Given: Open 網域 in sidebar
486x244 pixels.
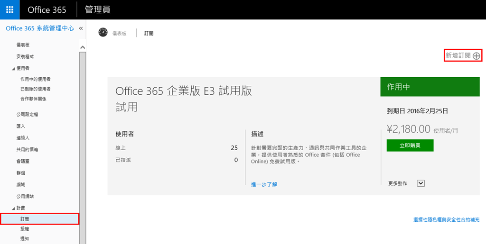Looking at the screenshot, I should coord(21,185).
